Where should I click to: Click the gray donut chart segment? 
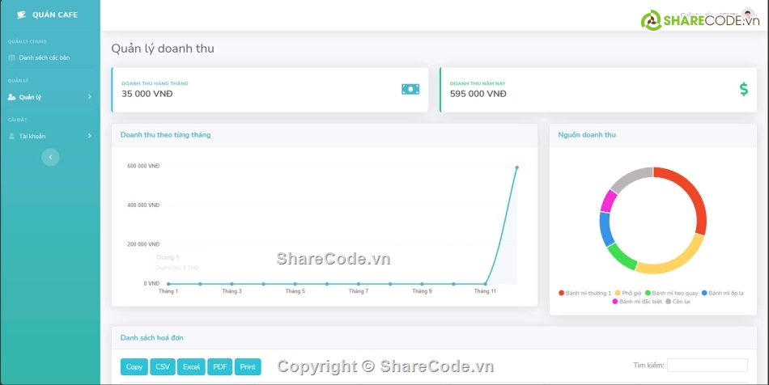pyautogui.click(x=631, y=178)
